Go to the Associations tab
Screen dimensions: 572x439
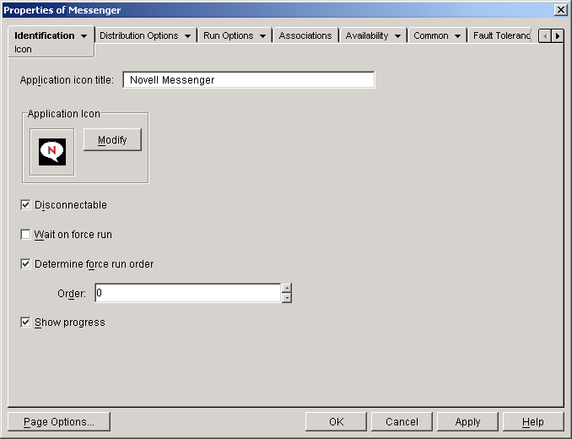click(x=305, y=35)
